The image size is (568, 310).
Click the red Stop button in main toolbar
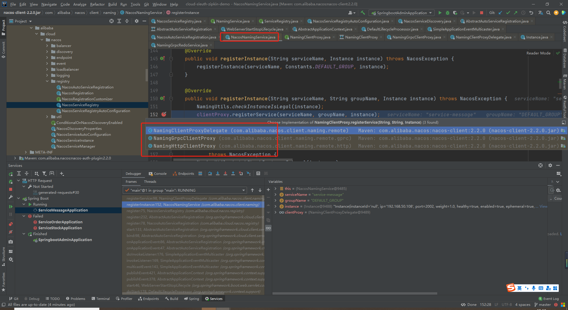(482, 13)
